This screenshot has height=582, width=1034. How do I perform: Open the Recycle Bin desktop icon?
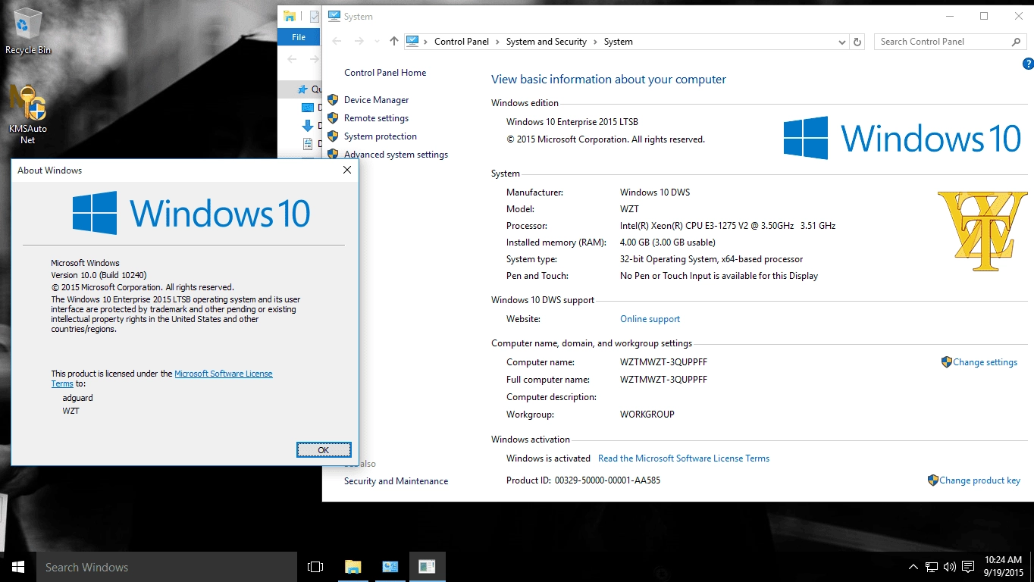tap(28, 31)
